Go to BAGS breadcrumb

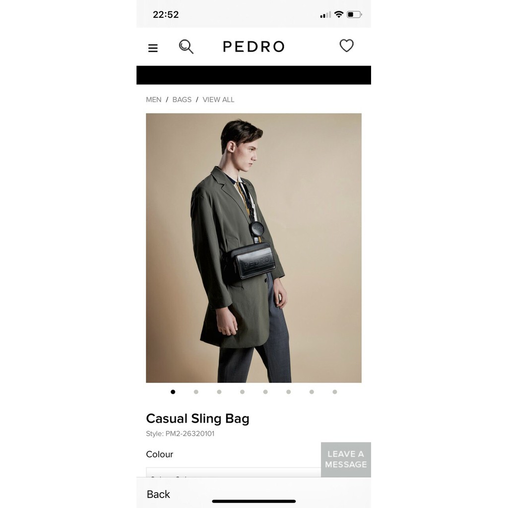182,100
